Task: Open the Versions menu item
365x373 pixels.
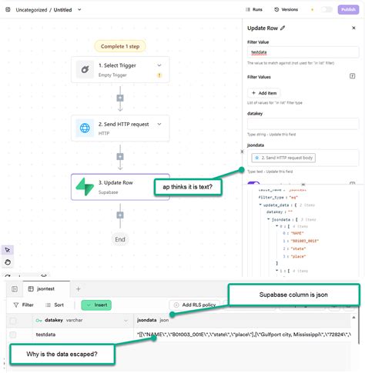Action: [x=286, y=10]
